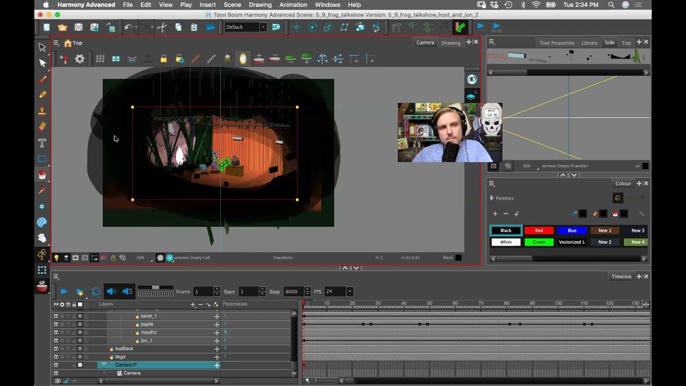Click the add colour plus in the Colour panel
686x386 pixels.
click(x=495, y=214)
